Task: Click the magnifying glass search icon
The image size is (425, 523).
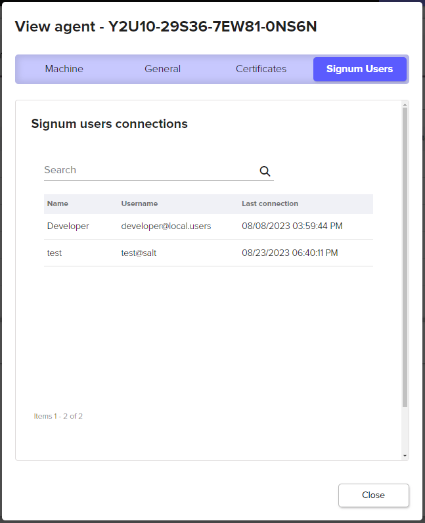Action: tap(265, 171)
